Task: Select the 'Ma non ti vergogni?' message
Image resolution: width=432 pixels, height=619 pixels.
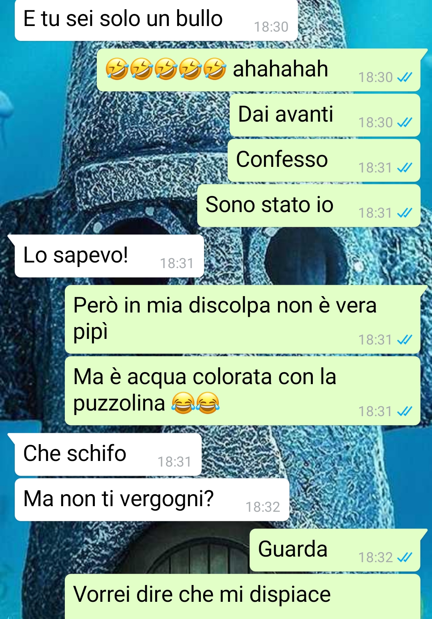Action: (x=152, y=499)
